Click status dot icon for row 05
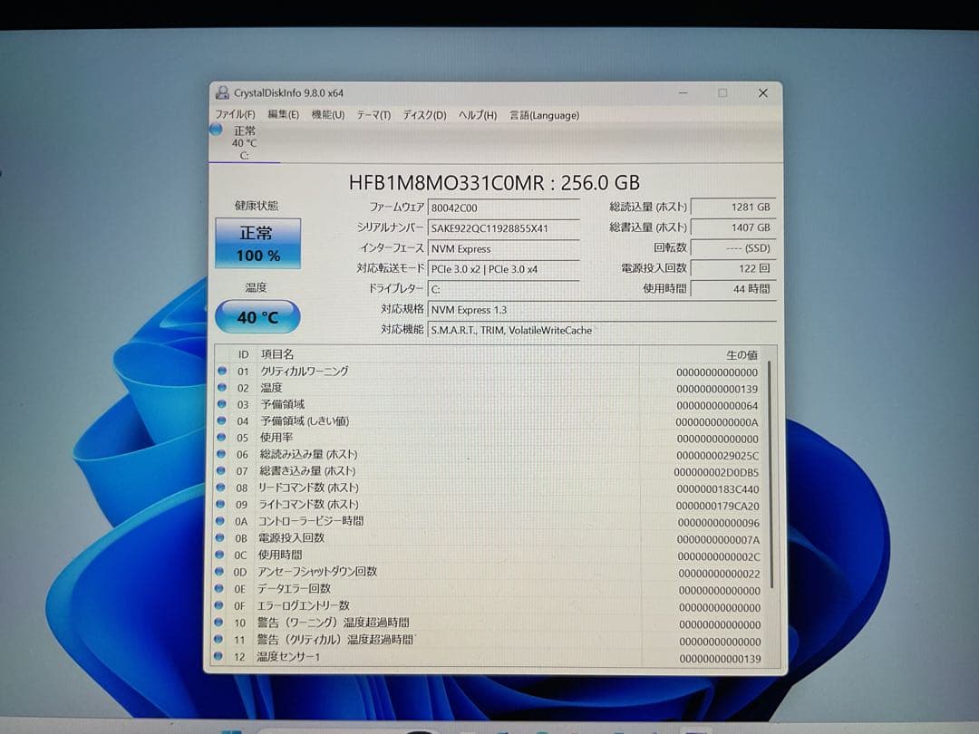Screen dimensions: 979x734 [221, 437]
